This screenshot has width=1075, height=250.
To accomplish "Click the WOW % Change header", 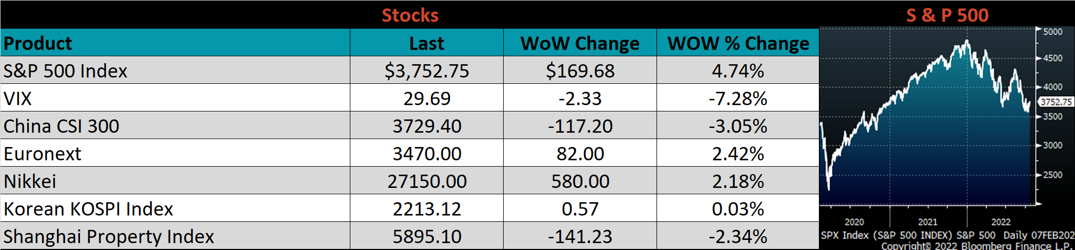I will (738, 43).
